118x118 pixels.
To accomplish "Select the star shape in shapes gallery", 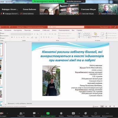I will tap(89, 37).
